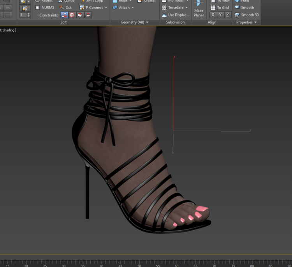This screenshot has width=292, height=267.
Task: Click the Constraints label text
Action: (49, 15)
